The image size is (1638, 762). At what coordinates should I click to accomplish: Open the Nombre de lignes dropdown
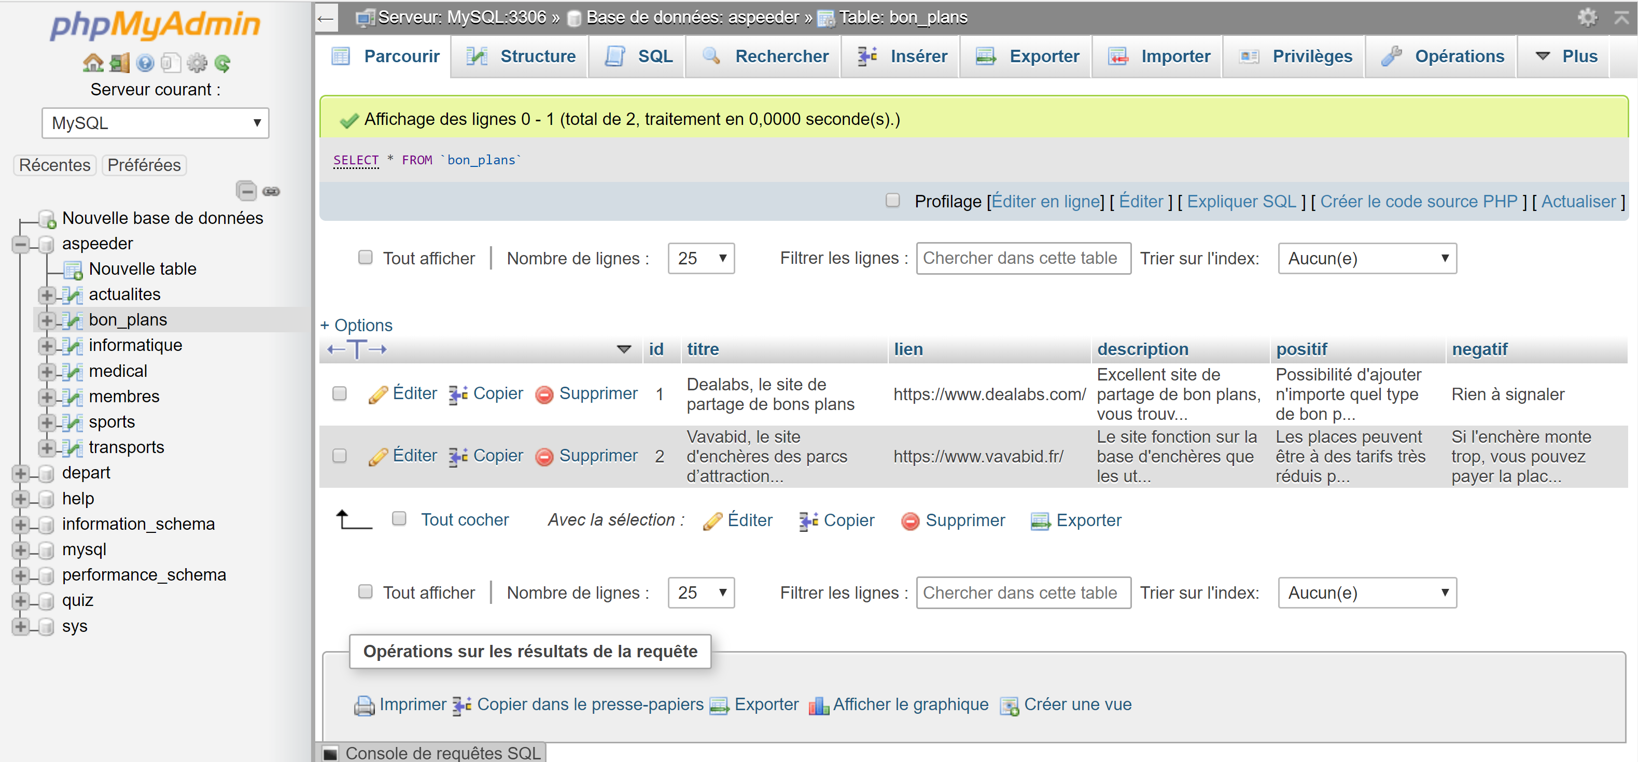click(x=701, y=258)
